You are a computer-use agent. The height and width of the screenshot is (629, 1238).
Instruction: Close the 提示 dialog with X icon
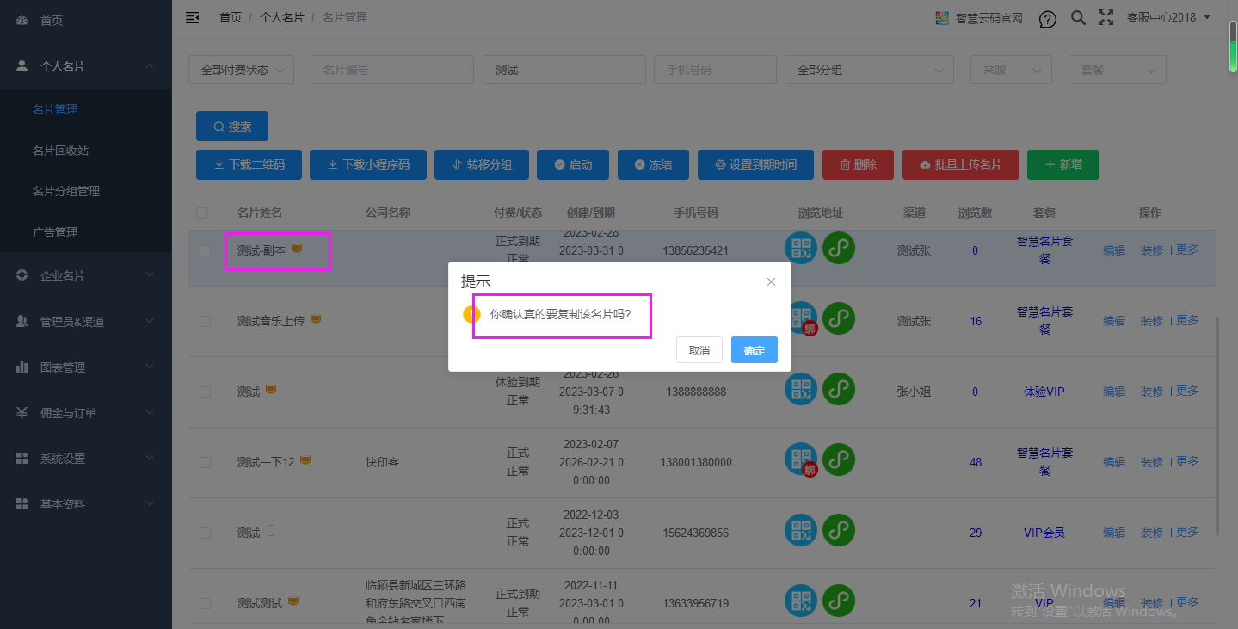click(771, 281)
